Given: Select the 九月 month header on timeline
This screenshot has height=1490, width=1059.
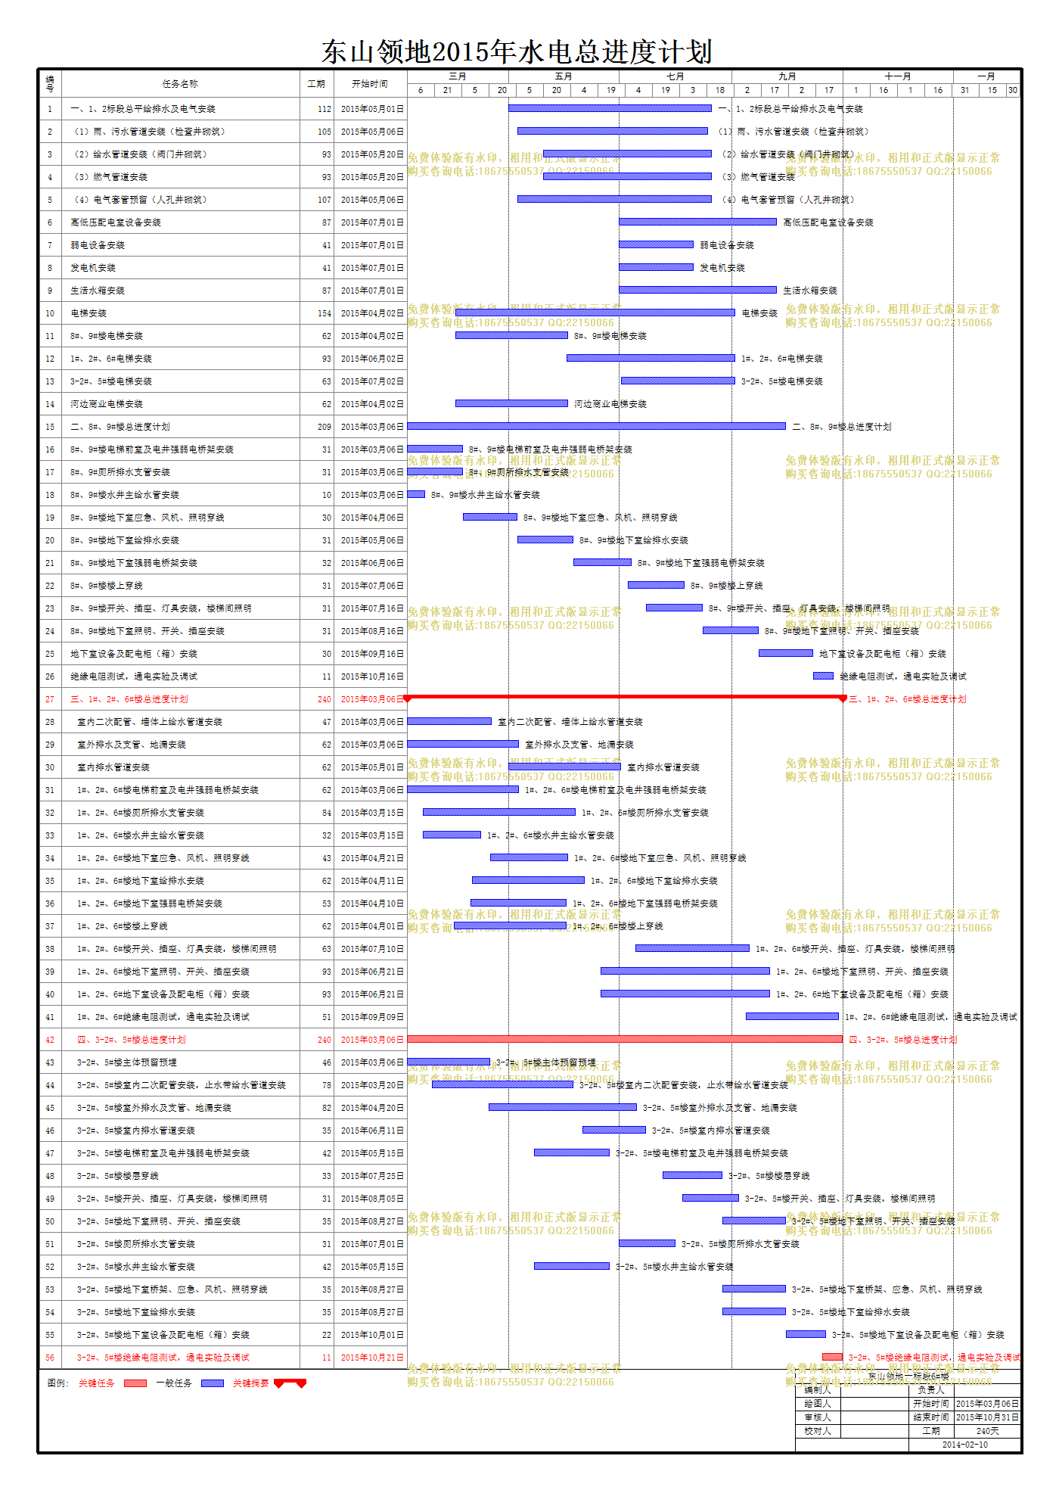Looking at the screenshot, I should [x=787, y=76].
